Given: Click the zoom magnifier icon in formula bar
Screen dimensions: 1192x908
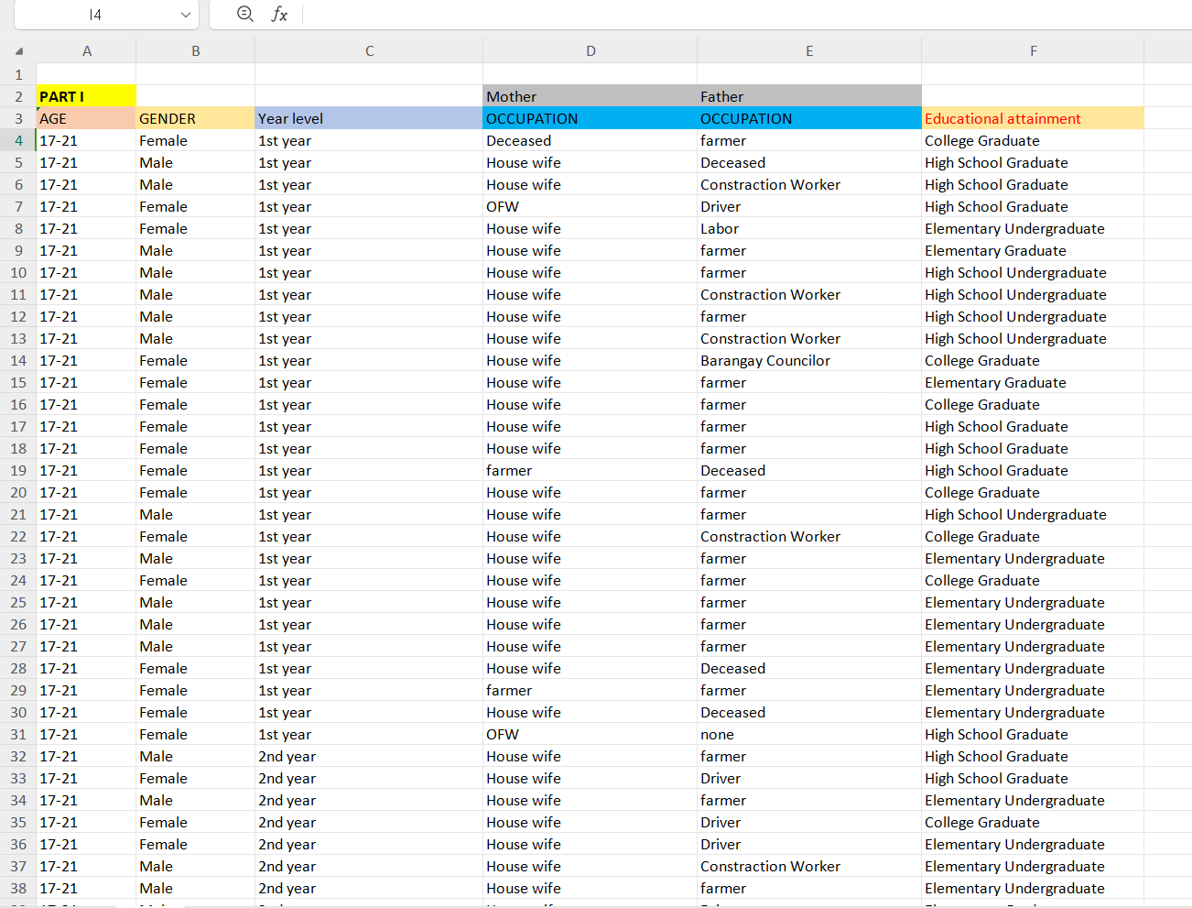Looking at the screenshot, I should [244, 14].
